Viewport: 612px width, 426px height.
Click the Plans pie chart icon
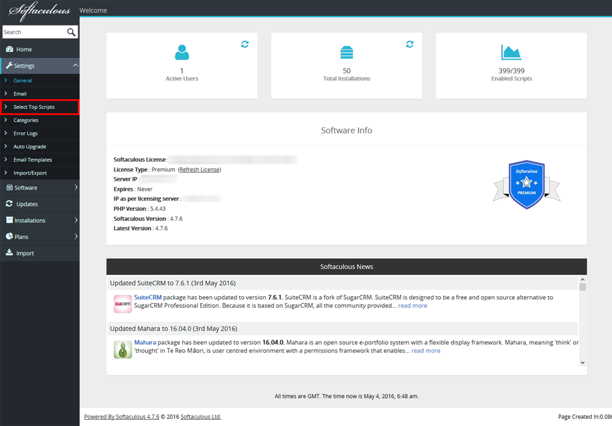click(9, 236)
